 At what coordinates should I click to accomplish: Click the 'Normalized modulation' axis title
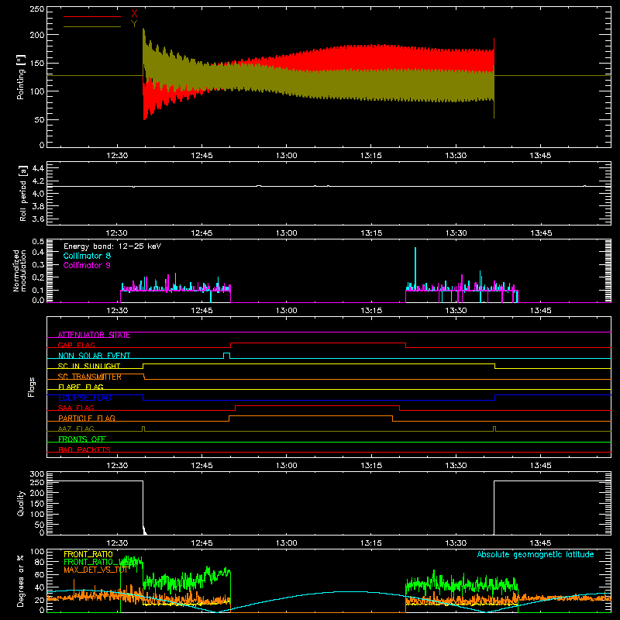point(19,270)
